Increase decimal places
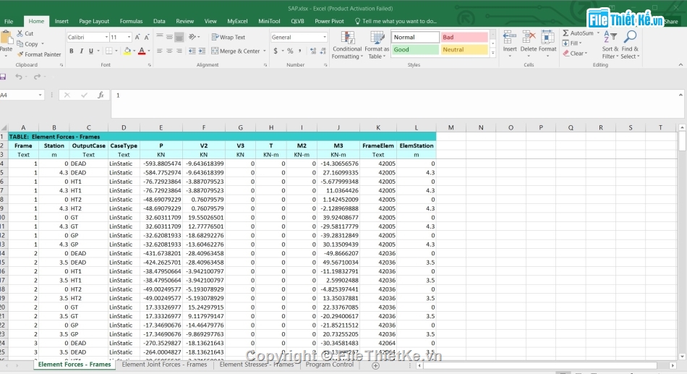Viewport: 687px width, 374px height. (313, 51)
